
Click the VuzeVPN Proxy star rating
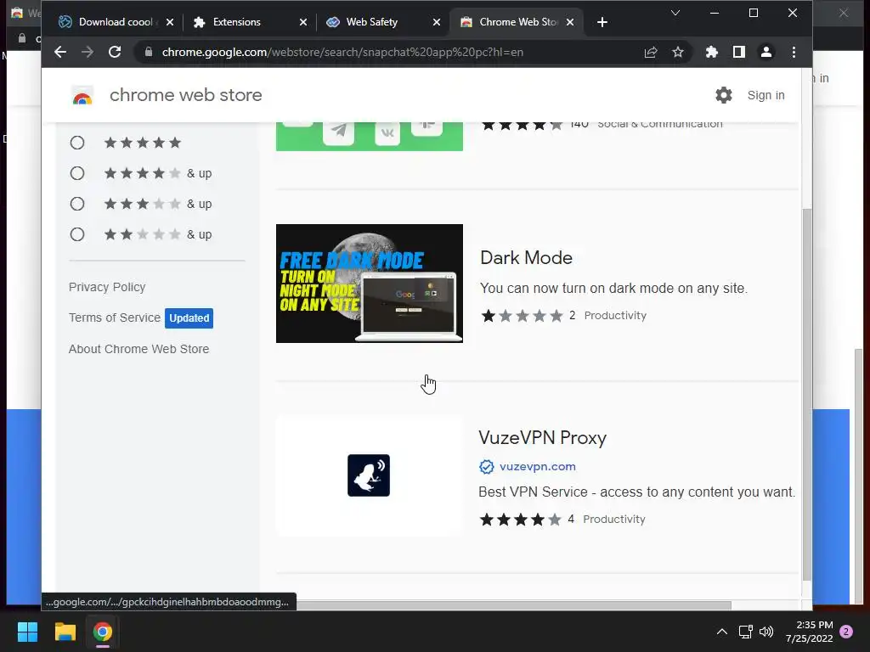pos(521,520)
